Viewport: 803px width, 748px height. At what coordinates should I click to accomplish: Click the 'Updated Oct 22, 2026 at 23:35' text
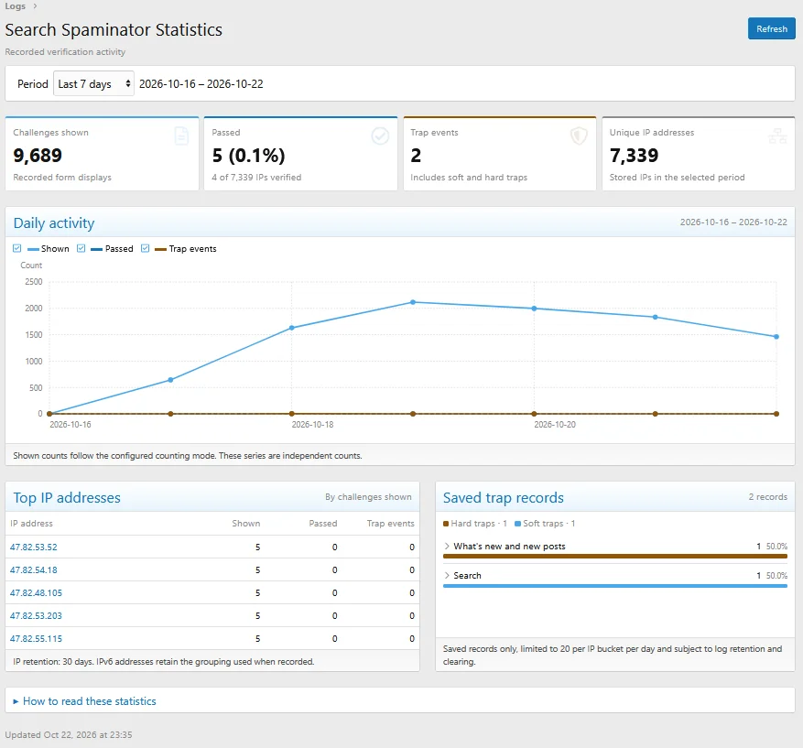(x=69, y=734)
